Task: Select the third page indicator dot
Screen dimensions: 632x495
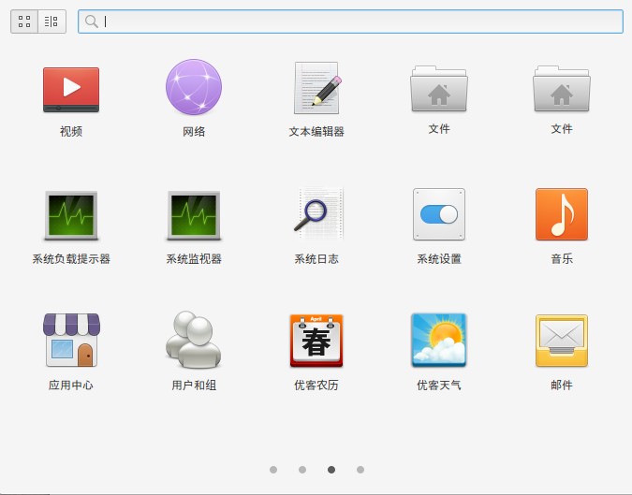Action: 331,470
